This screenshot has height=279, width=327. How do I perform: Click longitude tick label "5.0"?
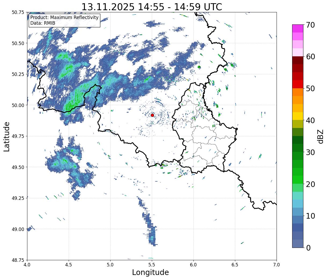click(110, 265)
